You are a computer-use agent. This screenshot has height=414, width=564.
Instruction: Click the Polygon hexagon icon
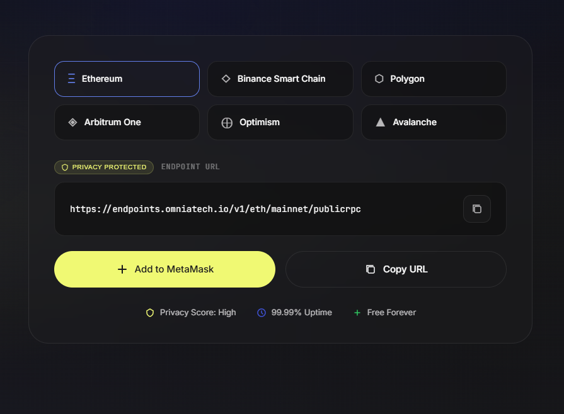379,79
